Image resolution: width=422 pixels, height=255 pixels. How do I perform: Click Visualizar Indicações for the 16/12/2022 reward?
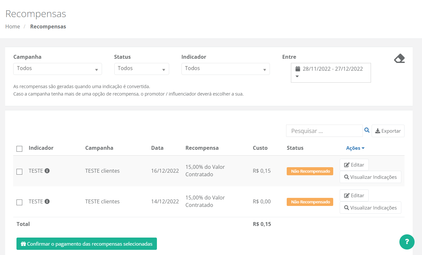370,177
